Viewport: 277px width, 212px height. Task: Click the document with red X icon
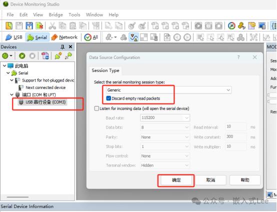39,26
